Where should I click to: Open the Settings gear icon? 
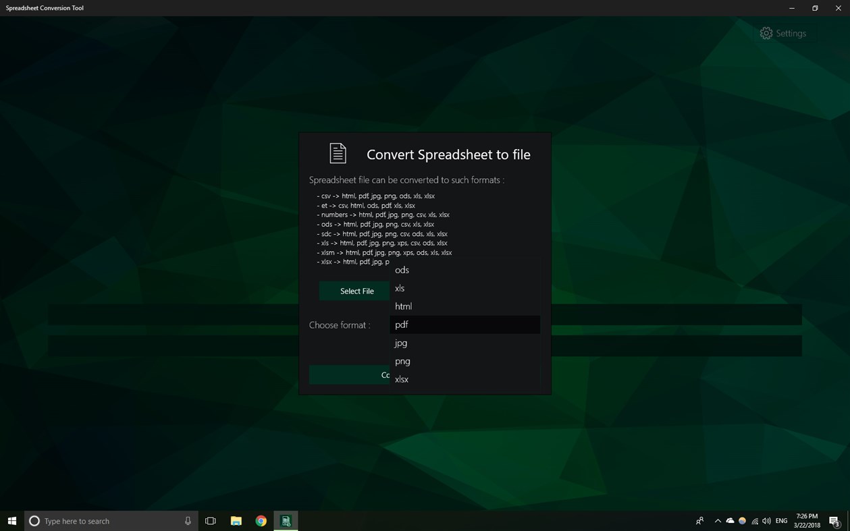click(766, 33)
